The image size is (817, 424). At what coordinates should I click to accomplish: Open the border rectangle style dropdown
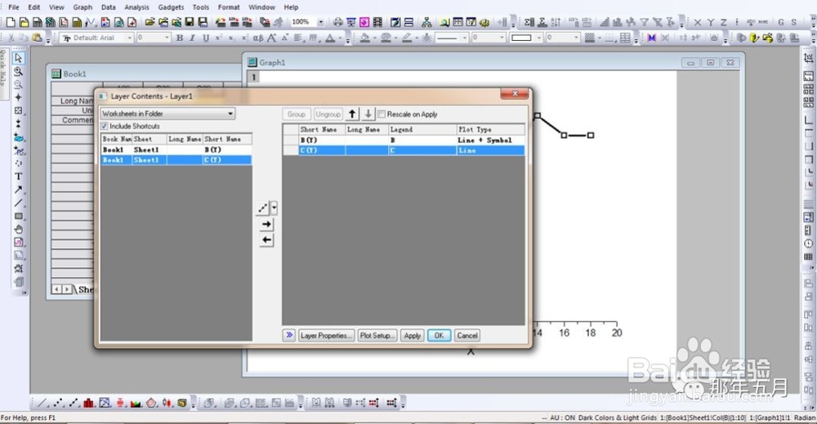click(x=539, y=38)
